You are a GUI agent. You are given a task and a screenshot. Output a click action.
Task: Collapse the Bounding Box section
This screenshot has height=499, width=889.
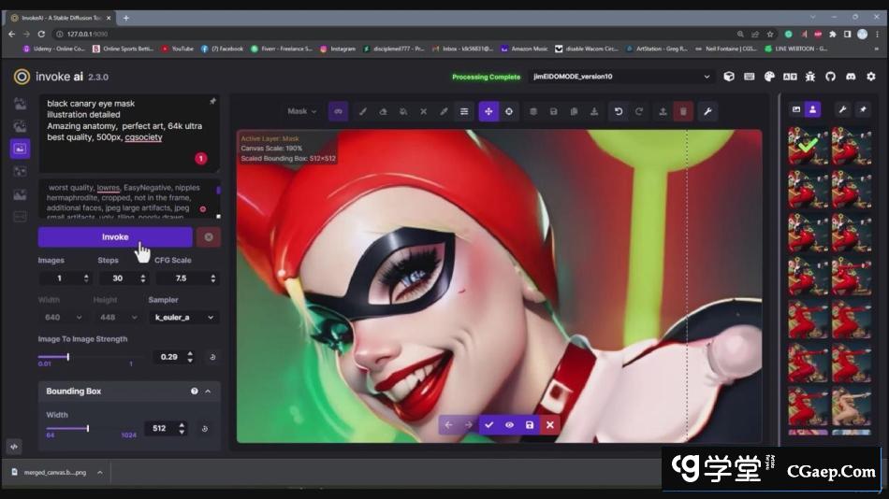(208, 392)
